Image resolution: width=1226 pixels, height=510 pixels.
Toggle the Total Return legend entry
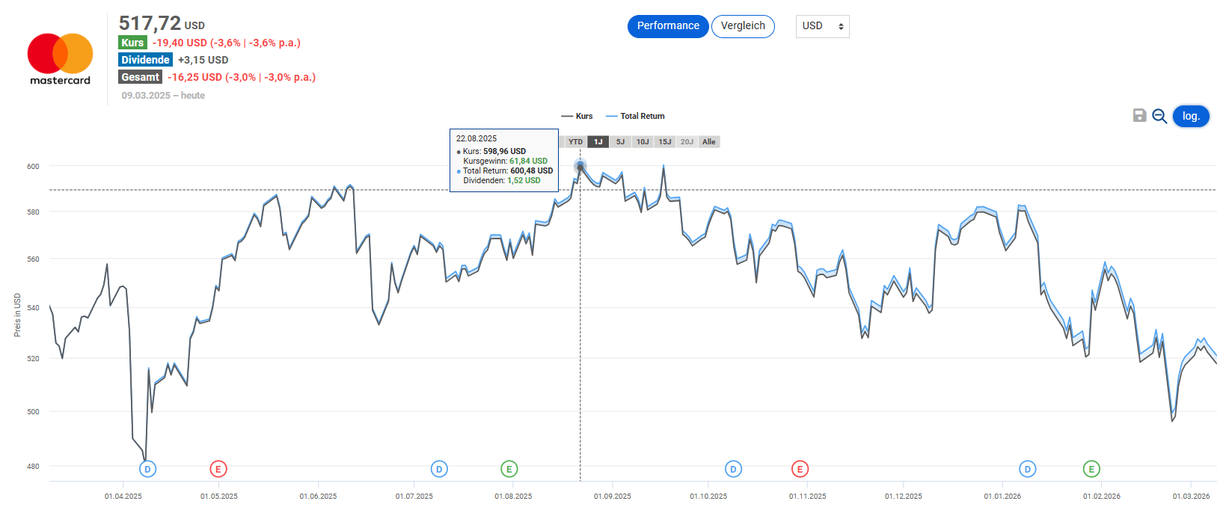pos(636,116)
